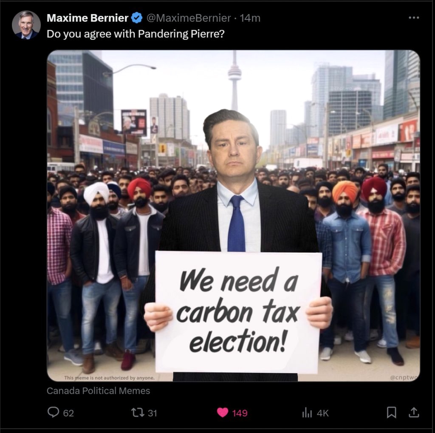The height and width of the screenshot is (433, 435).
Task: Unlike the post via pink heart
Action: click(222, 413)
